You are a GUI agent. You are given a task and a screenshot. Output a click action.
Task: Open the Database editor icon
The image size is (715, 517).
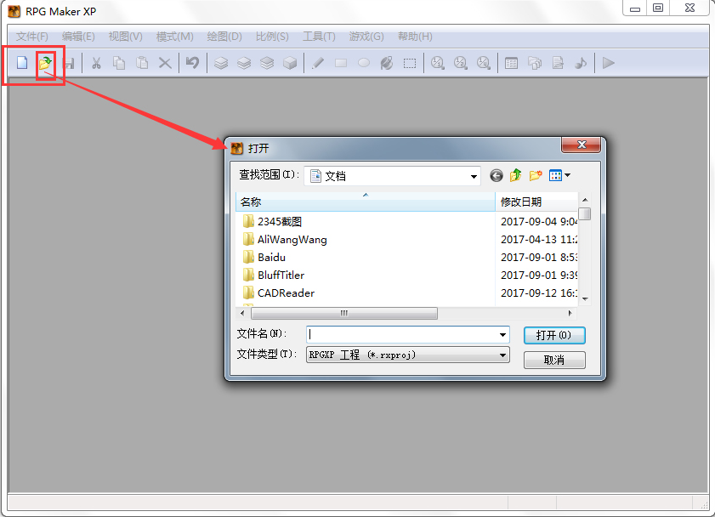[x=511, y=63]
